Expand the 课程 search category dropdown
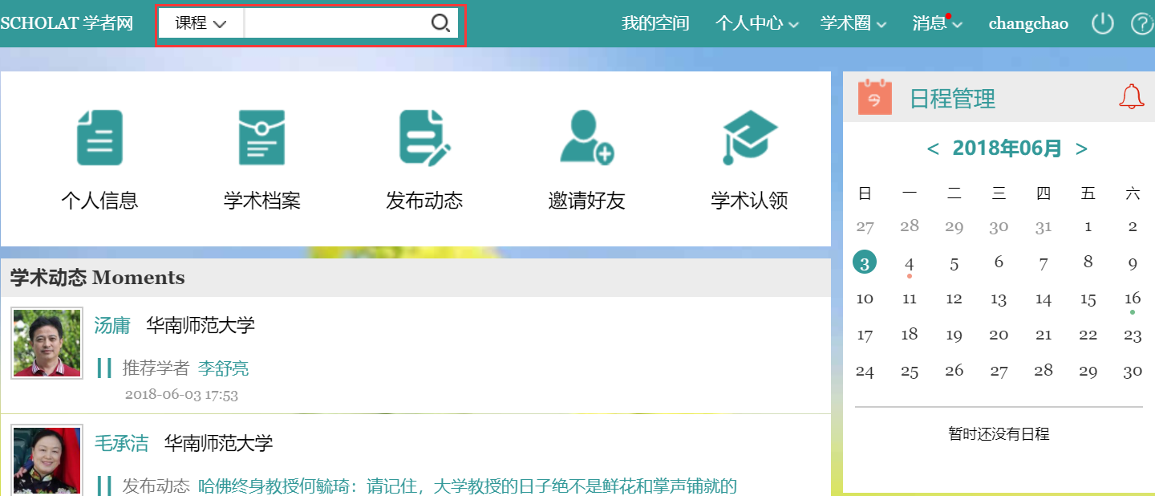This screenshot has height=496, width=1155. (201, 23)
